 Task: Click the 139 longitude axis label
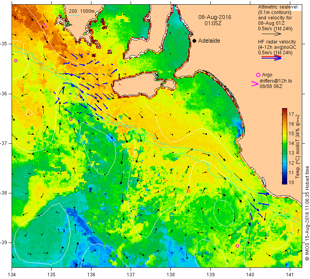point(210,275)
